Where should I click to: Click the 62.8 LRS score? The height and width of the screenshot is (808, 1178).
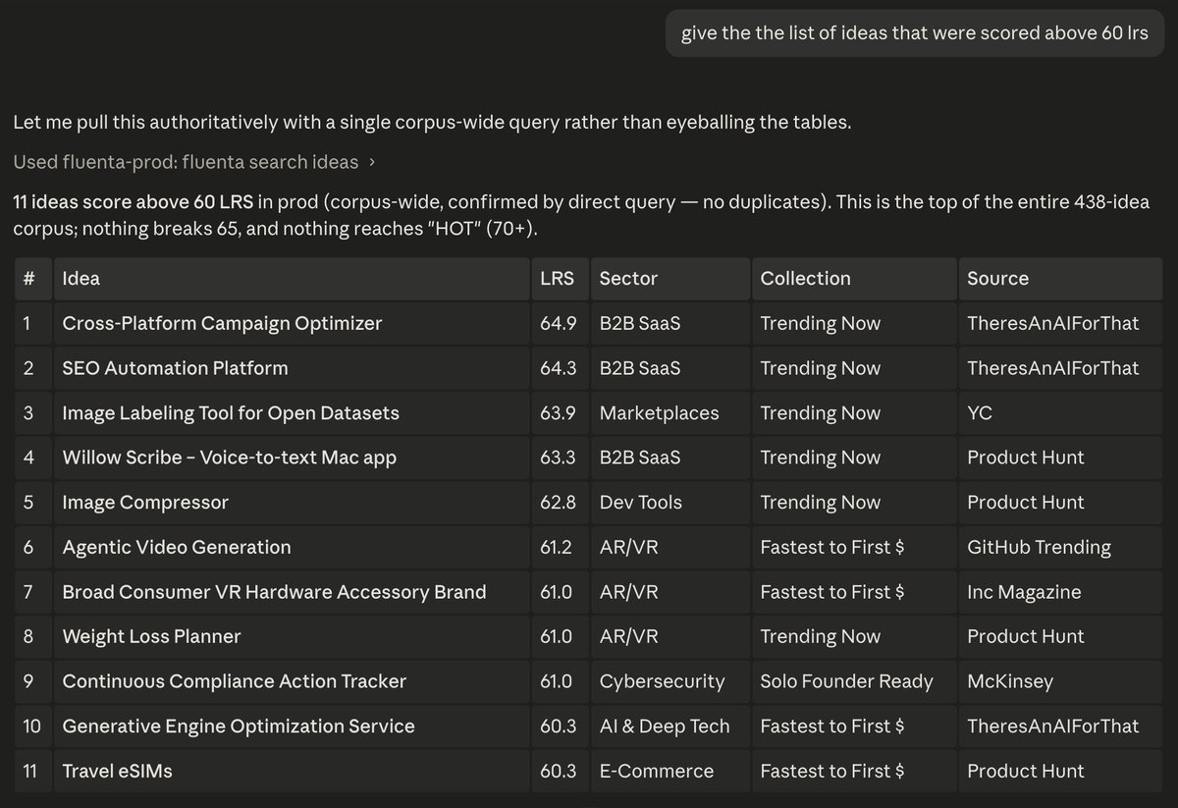coord(559,503)
